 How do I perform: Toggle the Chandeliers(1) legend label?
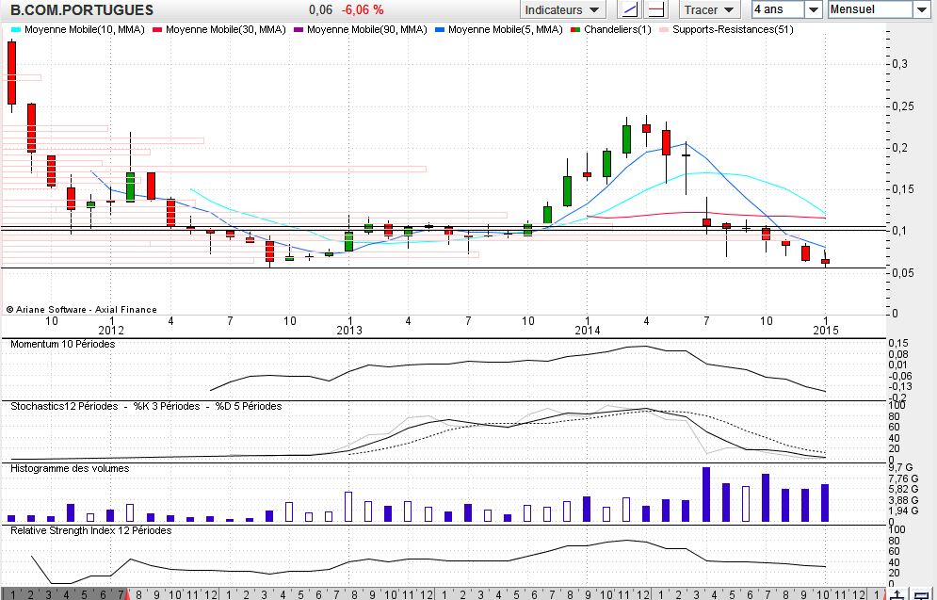coord(617,30)
